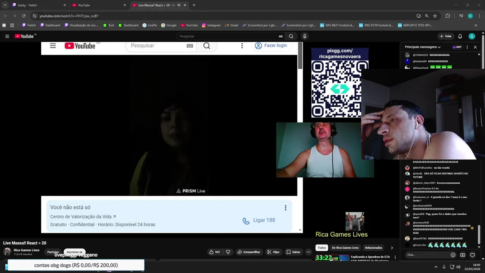The width and height of the screenshot is (485, 273).
Task: Open the Criar create button
Action: pyautogui.click(x=446, y=36)
